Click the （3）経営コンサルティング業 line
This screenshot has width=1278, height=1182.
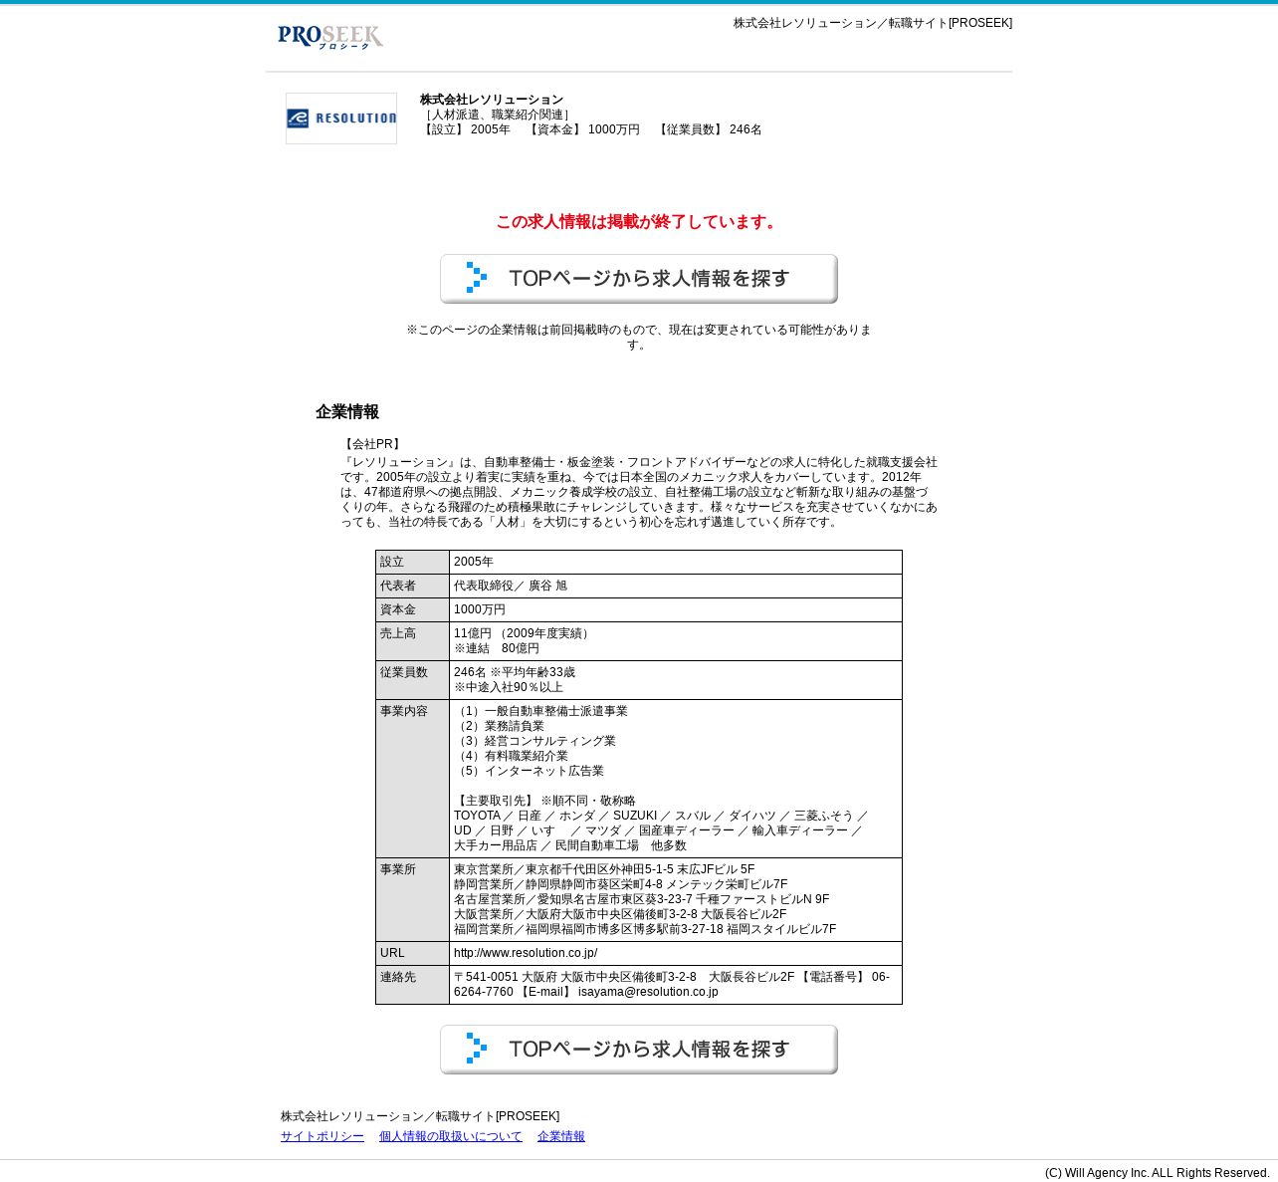(534, 741)
